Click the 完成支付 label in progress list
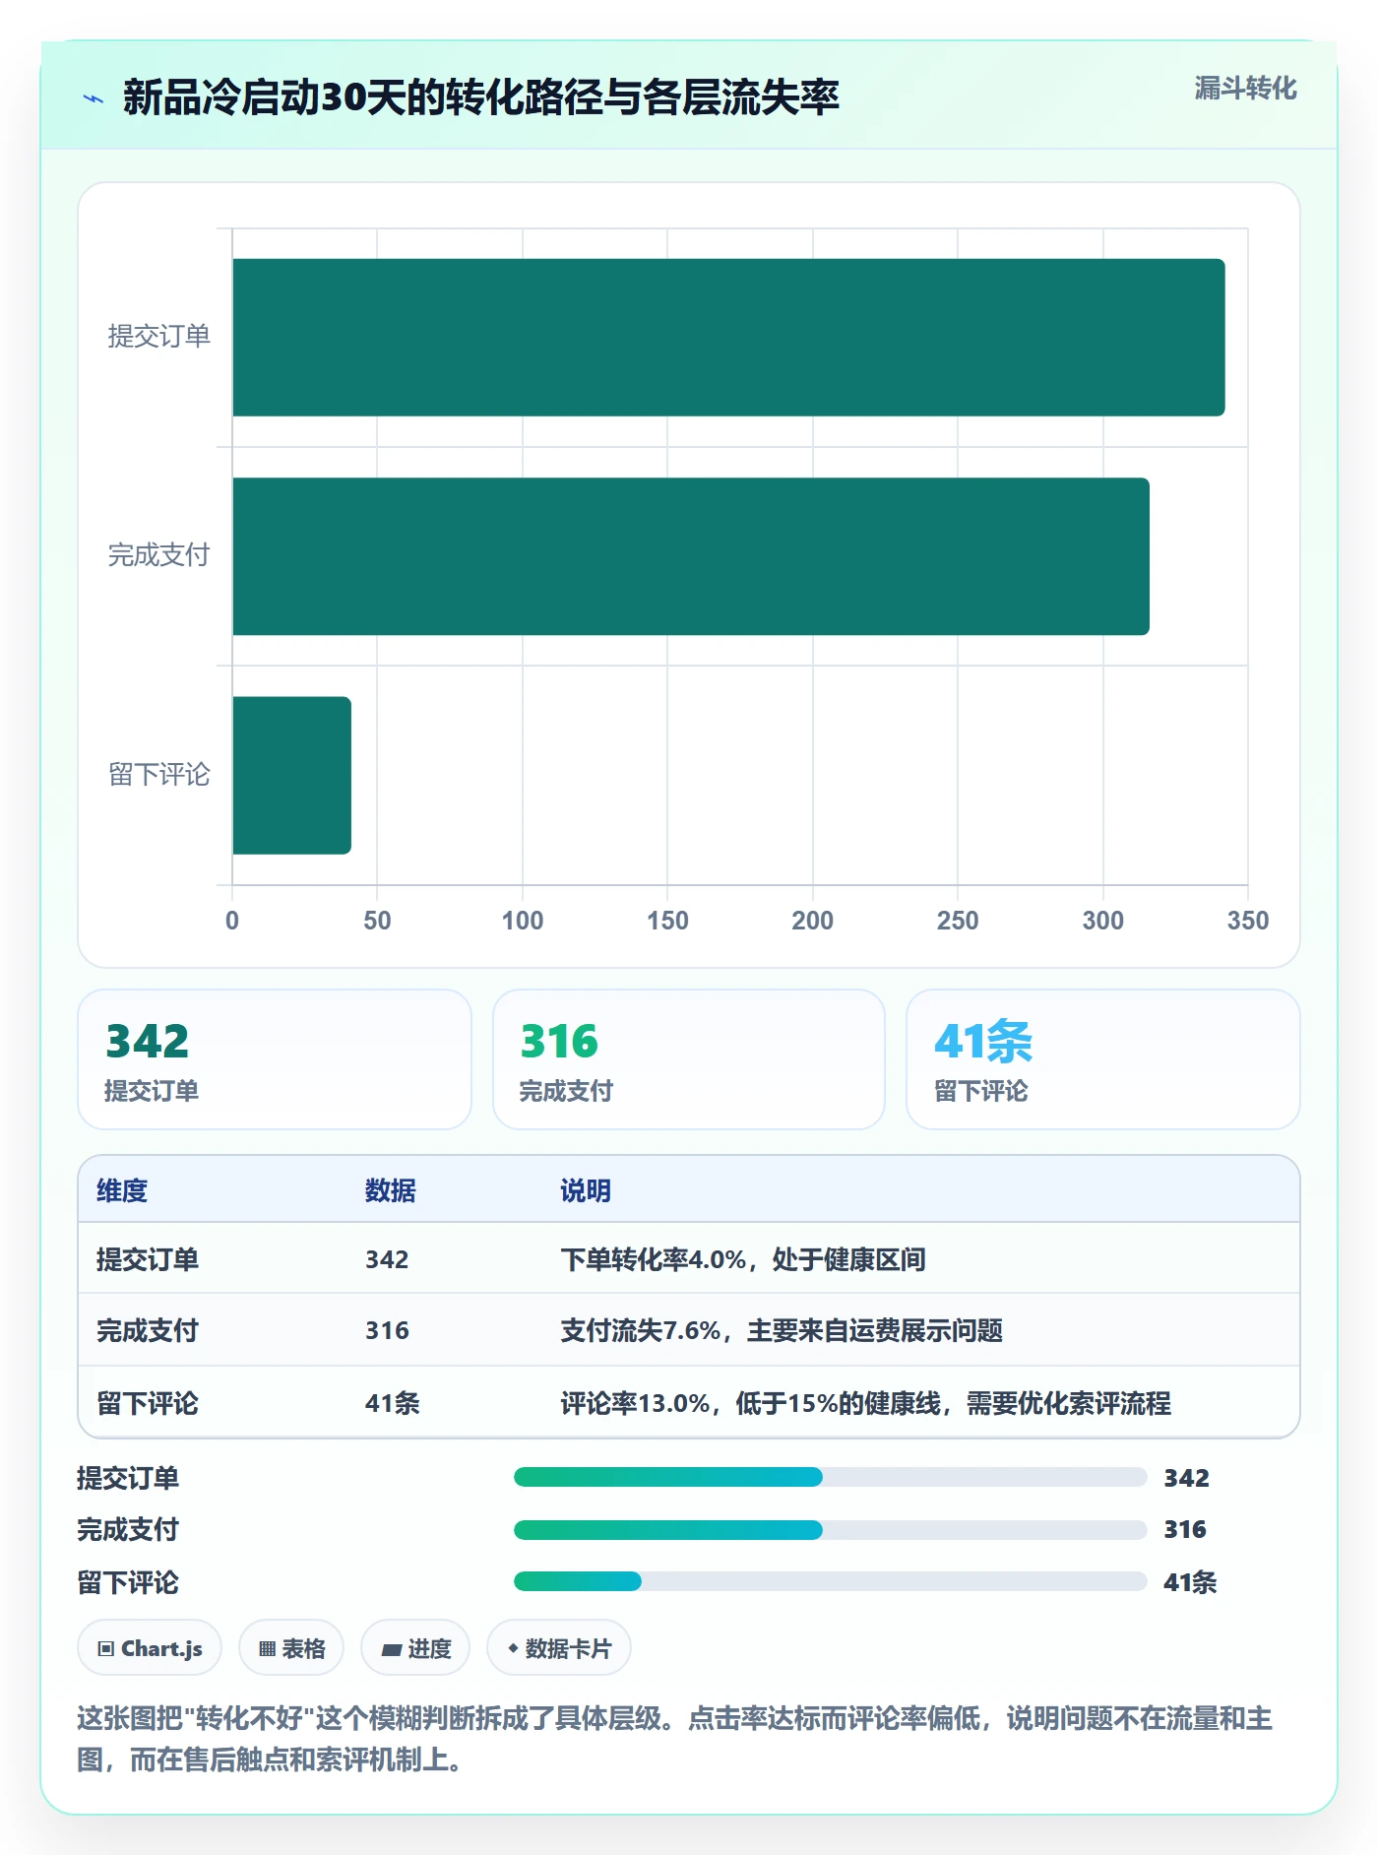Screen dimensions: 1378x1855 [x=128, y=1529]
